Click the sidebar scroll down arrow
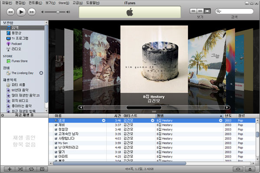 pyautogui.click(x=46, y=111)
